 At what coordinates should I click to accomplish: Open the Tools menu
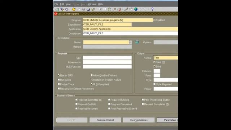(x=84, y=4)
